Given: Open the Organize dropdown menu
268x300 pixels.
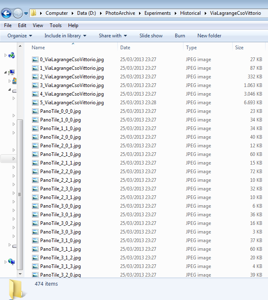Looking at the screenshot, I should coord(19,36).
